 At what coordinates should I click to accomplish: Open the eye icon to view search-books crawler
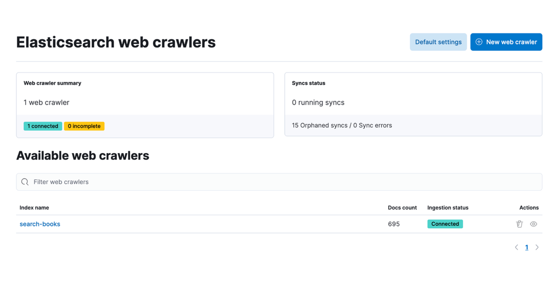point(533,224)
